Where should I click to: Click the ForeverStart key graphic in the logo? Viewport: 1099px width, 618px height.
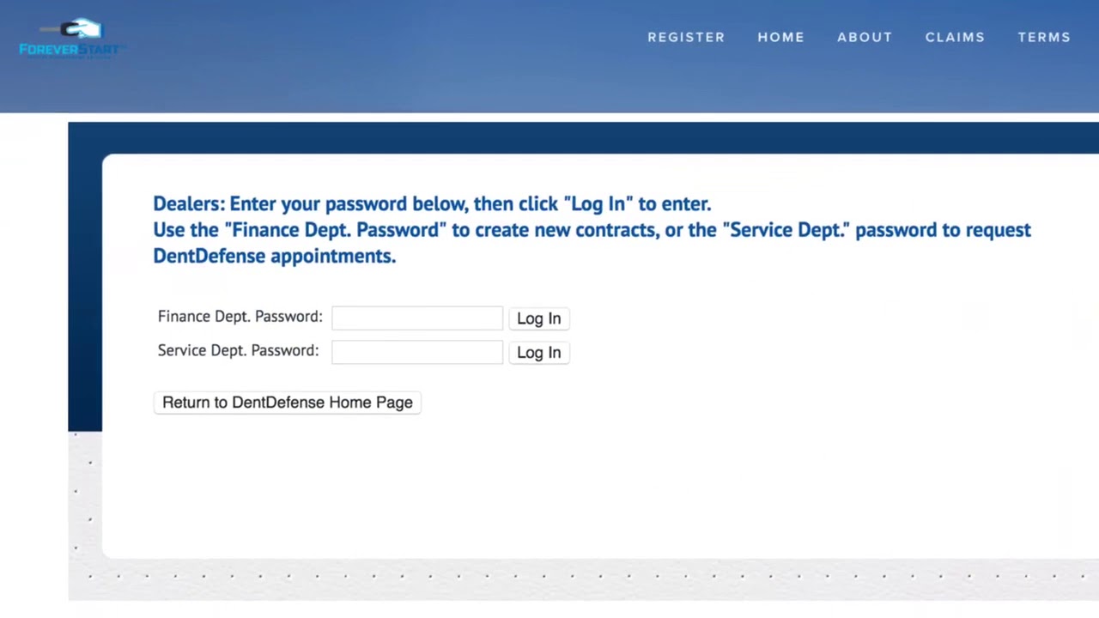(79, 29)
